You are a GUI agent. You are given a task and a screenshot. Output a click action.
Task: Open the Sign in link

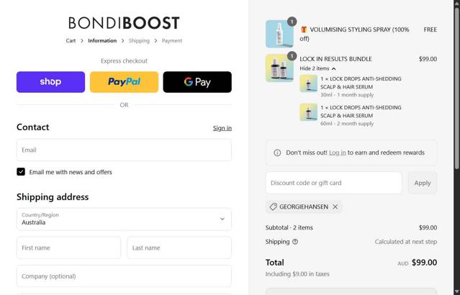[x=222, y=128]
